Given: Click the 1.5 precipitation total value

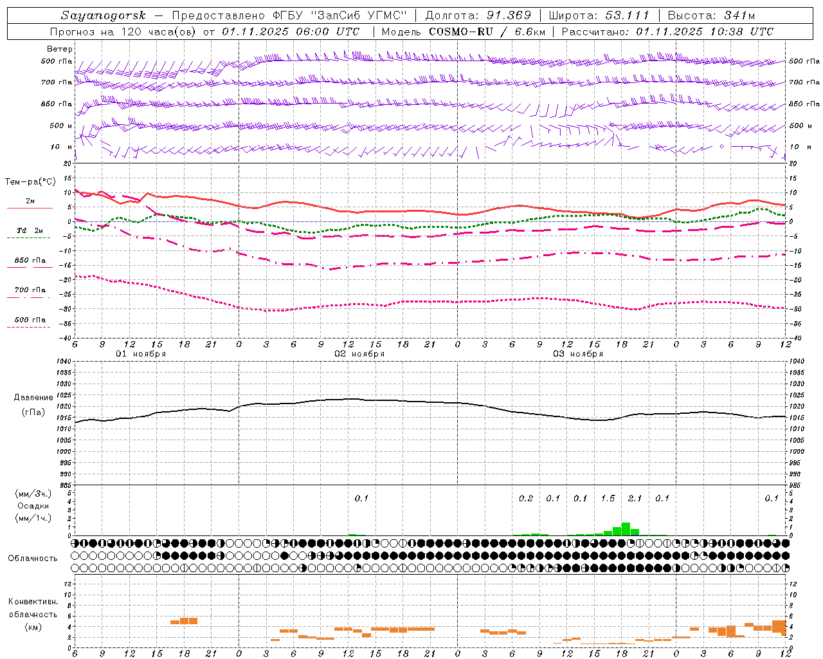Looking at the screenshot, I should pos(608,498).
